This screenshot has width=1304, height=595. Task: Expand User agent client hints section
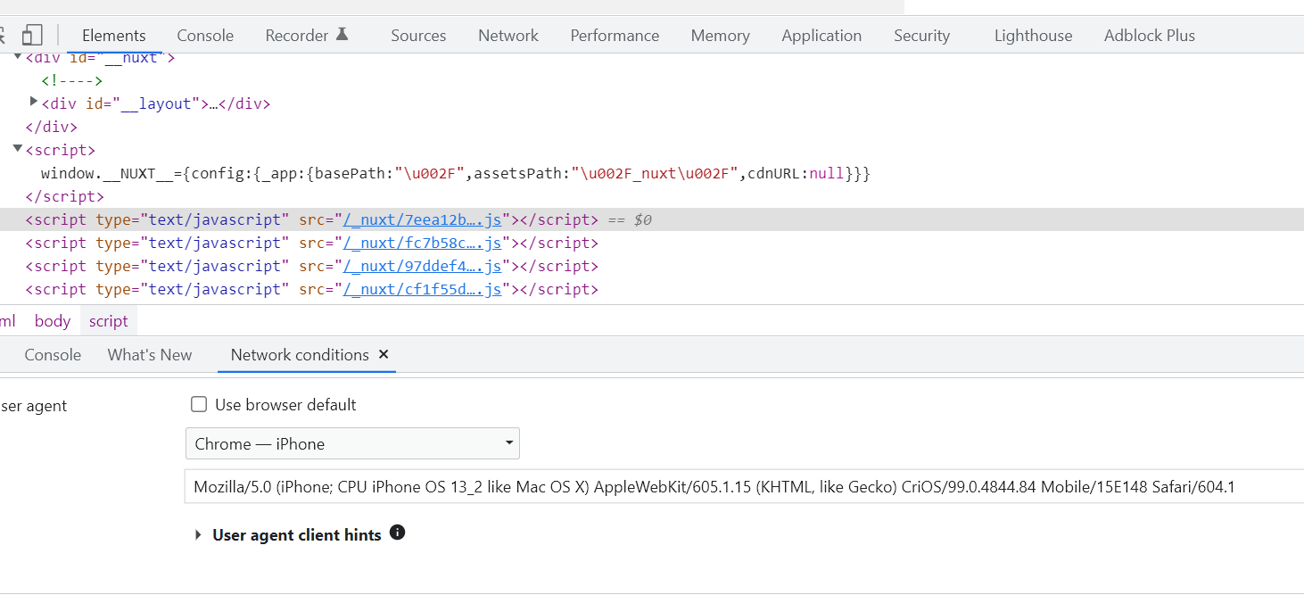pos(198,535)
